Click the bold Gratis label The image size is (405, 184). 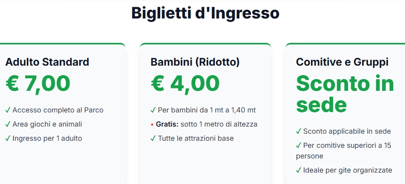click(167, 124)
